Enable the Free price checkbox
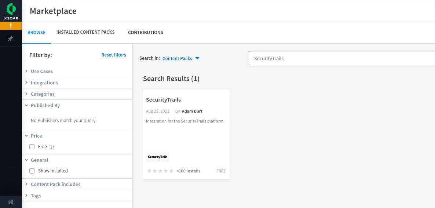The image size is (435, 208). 32,147
